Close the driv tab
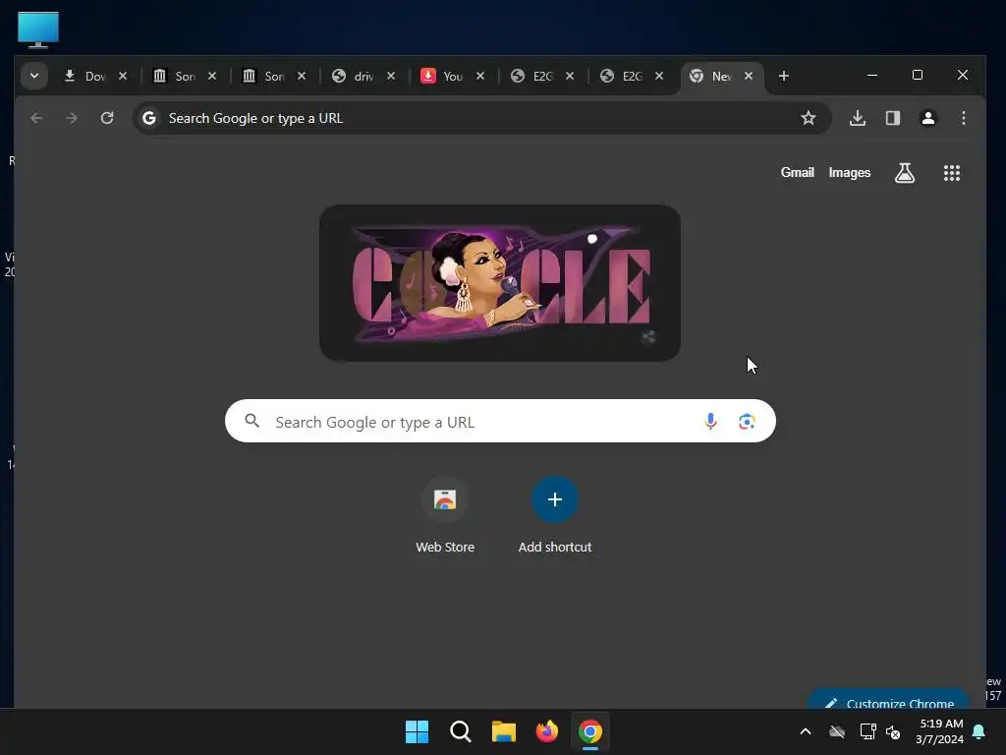 [x=391, y=76]
